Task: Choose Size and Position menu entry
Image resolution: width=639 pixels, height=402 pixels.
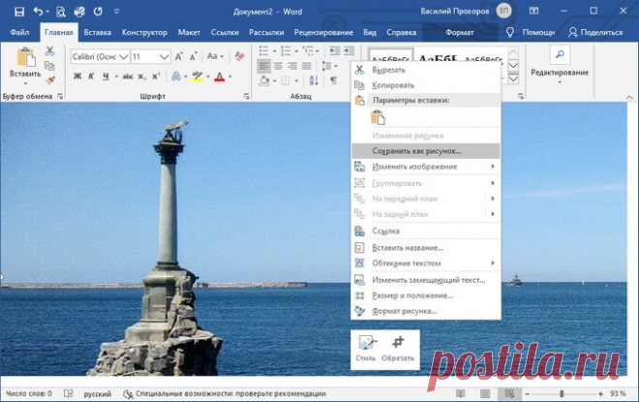Action: tap(426, 295)
